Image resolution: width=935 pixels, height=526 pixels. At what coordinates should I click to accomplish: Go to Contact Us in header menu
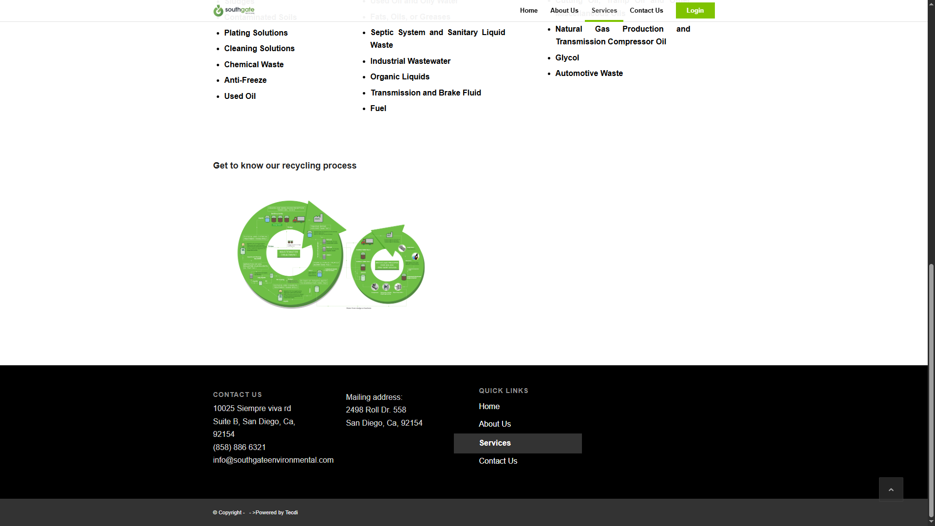(646, 10)
